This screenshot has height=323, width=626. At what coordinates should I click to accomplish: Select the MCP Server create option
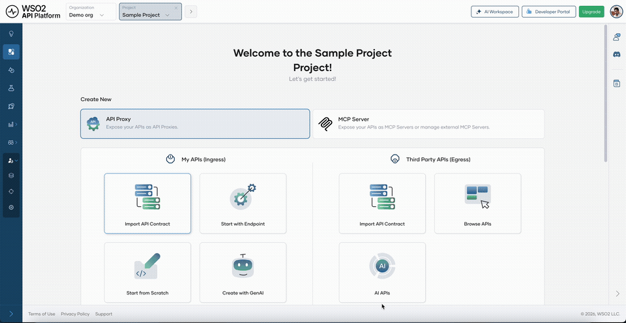(x=428, y=124)
